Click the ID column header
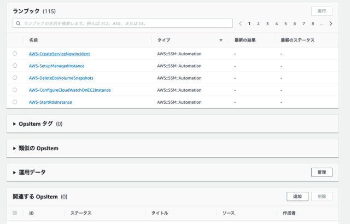Screen dimensions: 350x224 tap(31, 213)
